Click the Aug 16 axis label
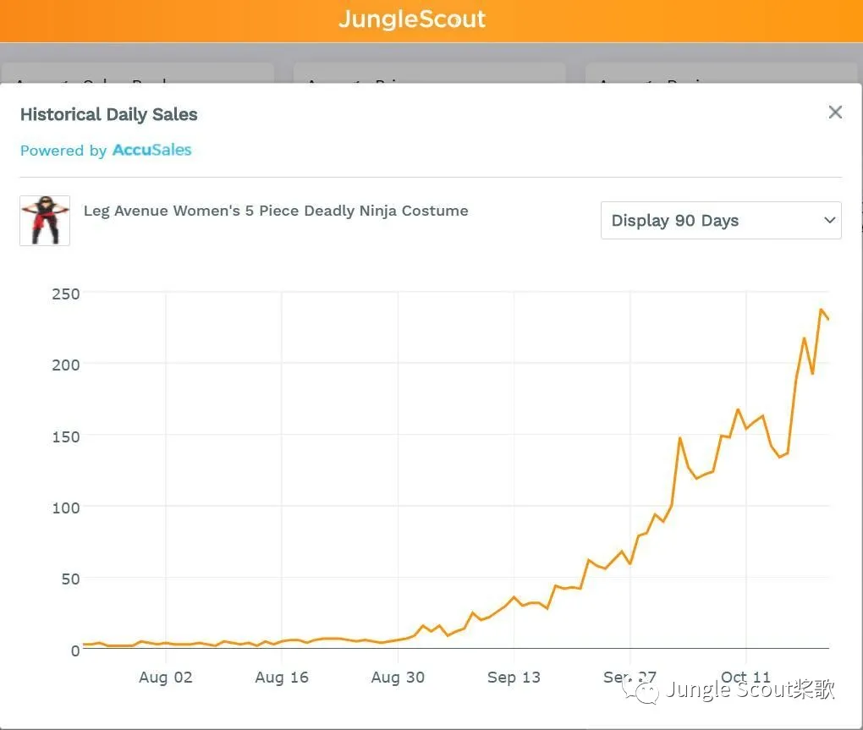 coord(282,678)
